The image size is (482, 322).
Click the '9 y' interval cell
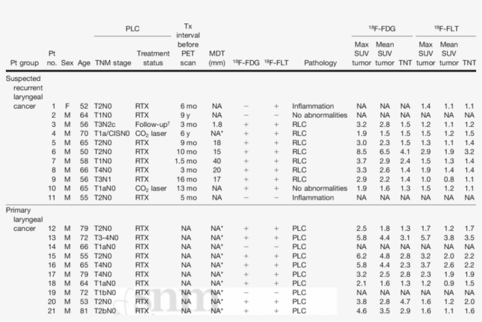(x=185, y=115)
